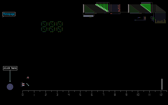Image resolution: width=168 pixels, height=105 pixels.
Task: Click ruler mark 0
Action: [x=23, y=95]
